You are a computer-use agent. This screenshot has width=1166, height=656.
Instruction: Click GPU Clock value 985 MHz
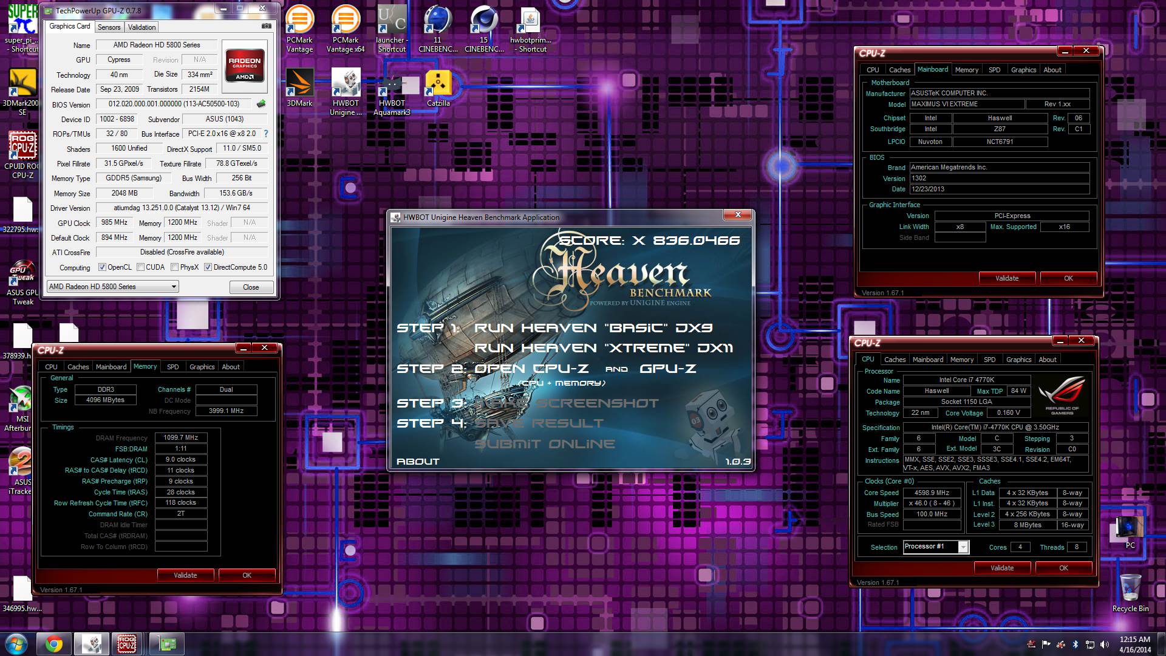click(x=114, y=222)
